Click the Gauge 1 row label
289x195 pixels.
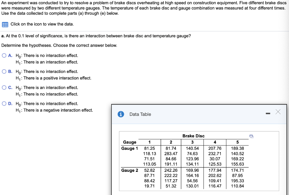coord(130,148)
